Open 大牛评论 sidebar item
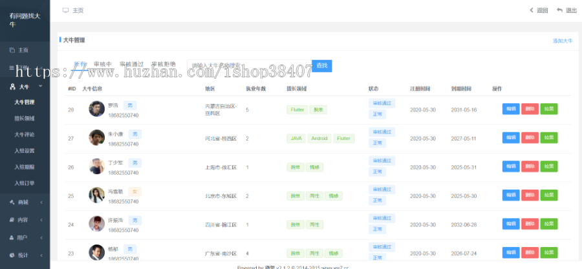 pos(25,135)
